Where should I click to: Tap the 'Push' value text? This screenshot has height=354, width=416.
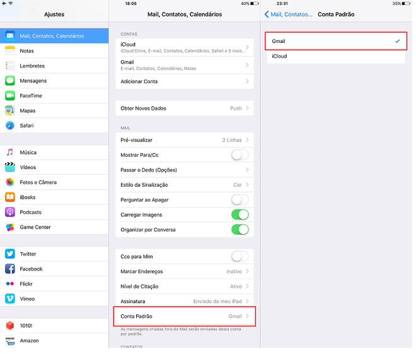point(236,109)
